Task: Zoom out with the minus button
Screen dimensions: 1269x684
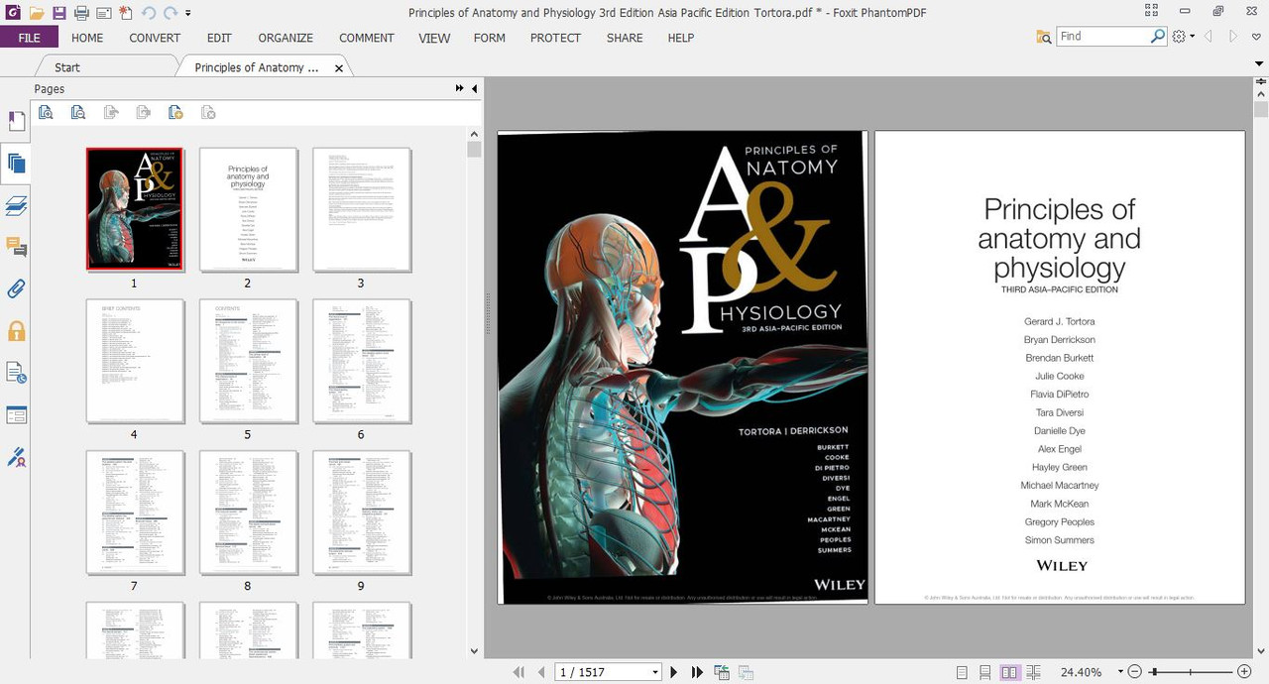Action: point(1135,672)
